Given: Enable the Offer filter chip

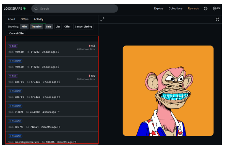Looking at the screenshot, I should click(x=67, y=27).
